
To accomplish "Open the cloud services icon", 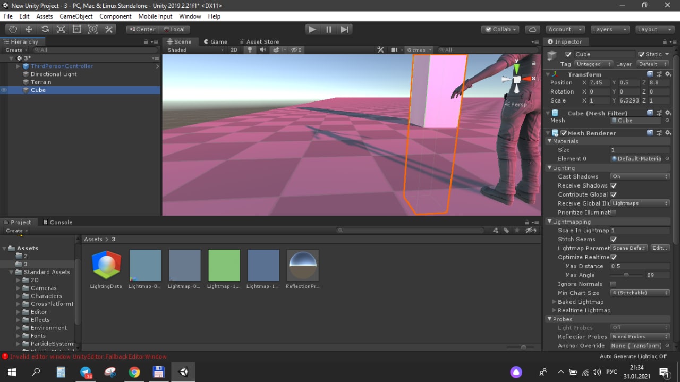I will point(532,29).
